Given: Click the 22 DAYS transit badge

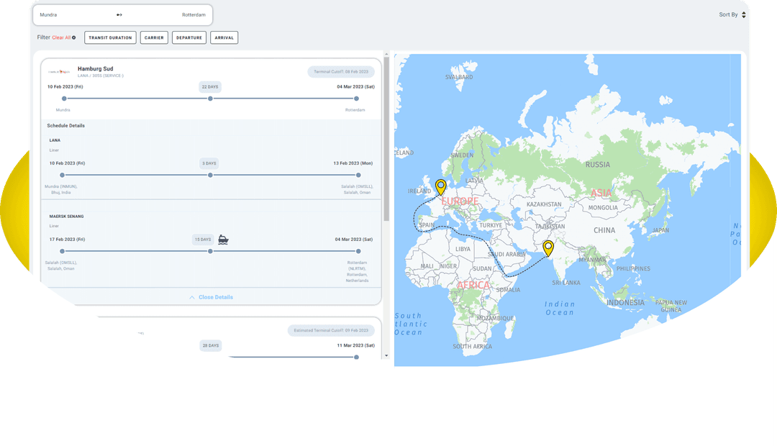Looking at the screenshot, I should [210, 86].
